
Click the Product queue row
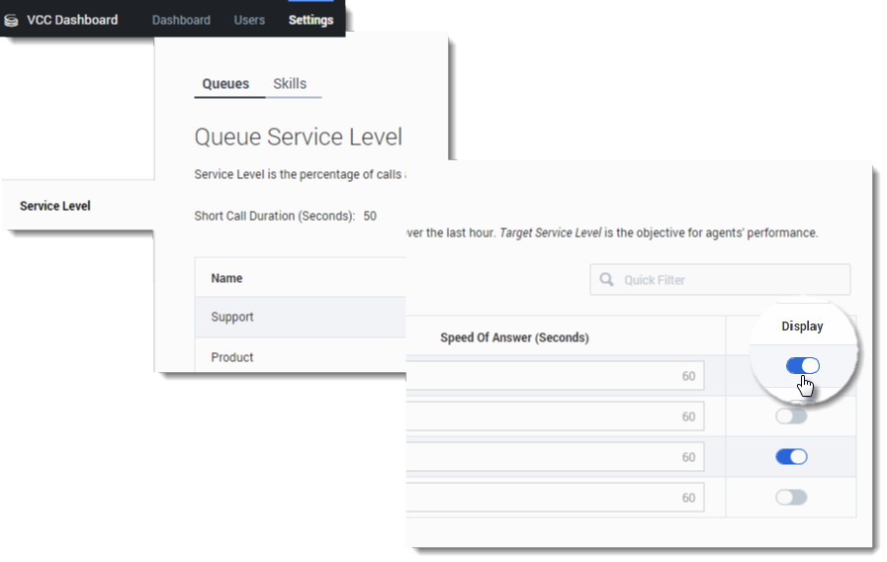click(232, 357)
